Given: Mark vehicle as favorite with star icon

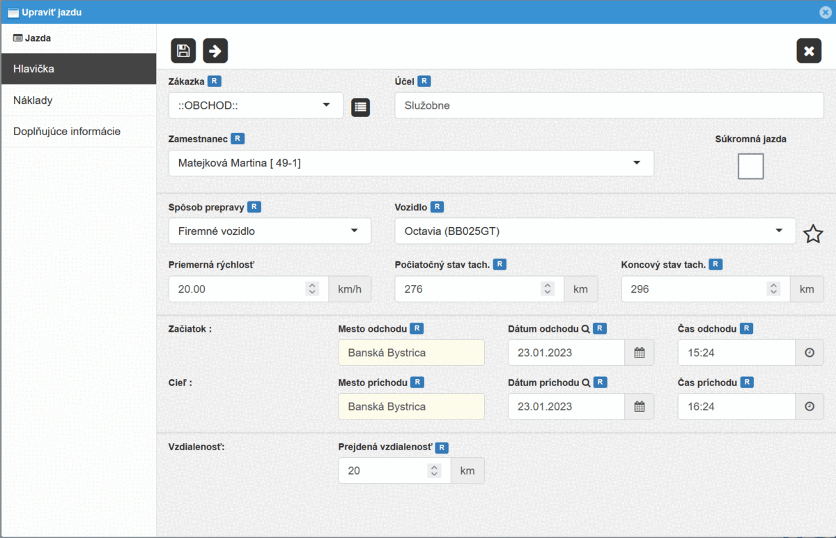Looking at the screenshot, I should tap(812, 234).
